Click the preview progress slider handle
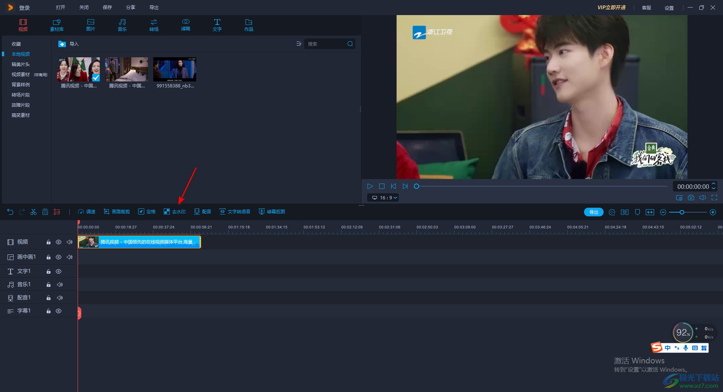Screen dimensions: 723x392 point(416,186)
